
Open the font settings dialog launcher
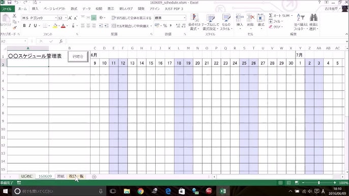(x=77, y=34)
